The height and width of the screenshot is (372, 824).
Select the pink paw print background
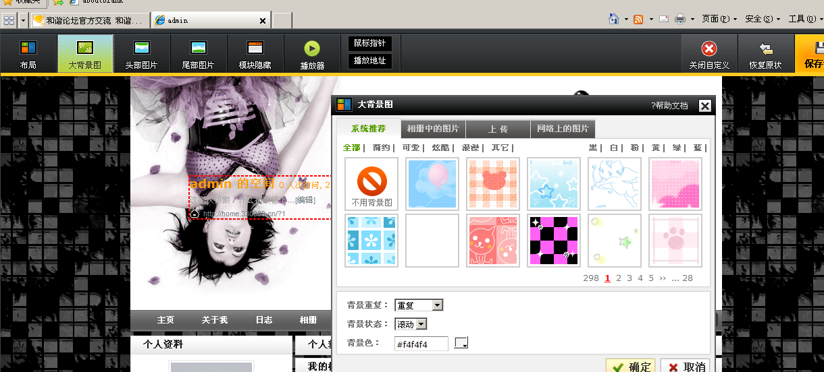point(675,241)
